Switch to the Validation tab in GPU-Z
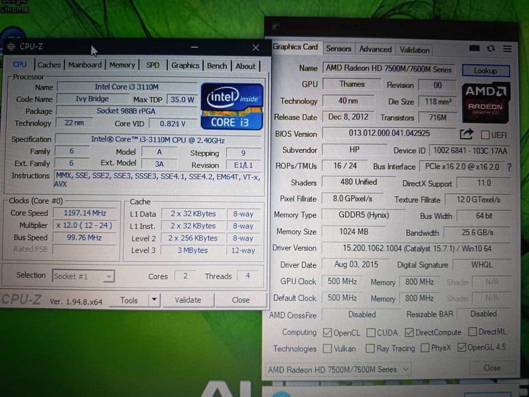This screenshot has height=397, width=529. (414, 50)
